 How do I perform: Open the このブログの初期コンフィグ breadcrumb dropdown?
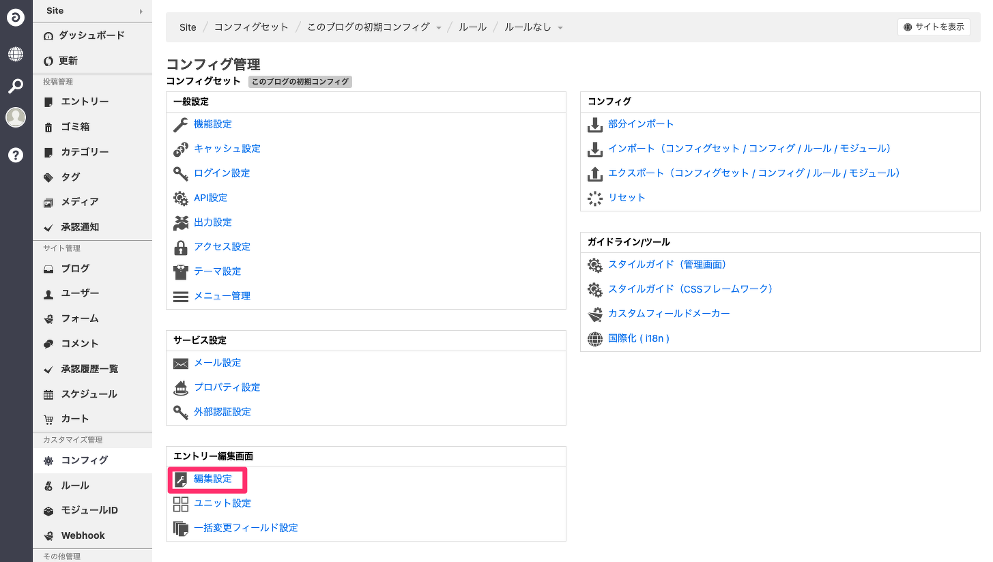(439, 28)
